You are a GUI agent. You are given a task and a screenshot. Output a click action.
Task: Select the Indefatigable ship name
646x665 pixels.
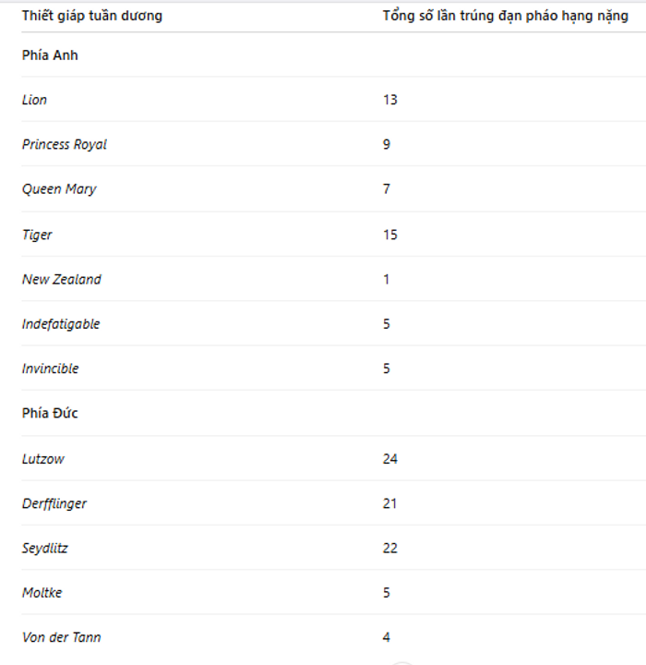[x=61, y=324]
